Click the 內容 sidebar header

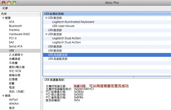[x=20, y=14]
